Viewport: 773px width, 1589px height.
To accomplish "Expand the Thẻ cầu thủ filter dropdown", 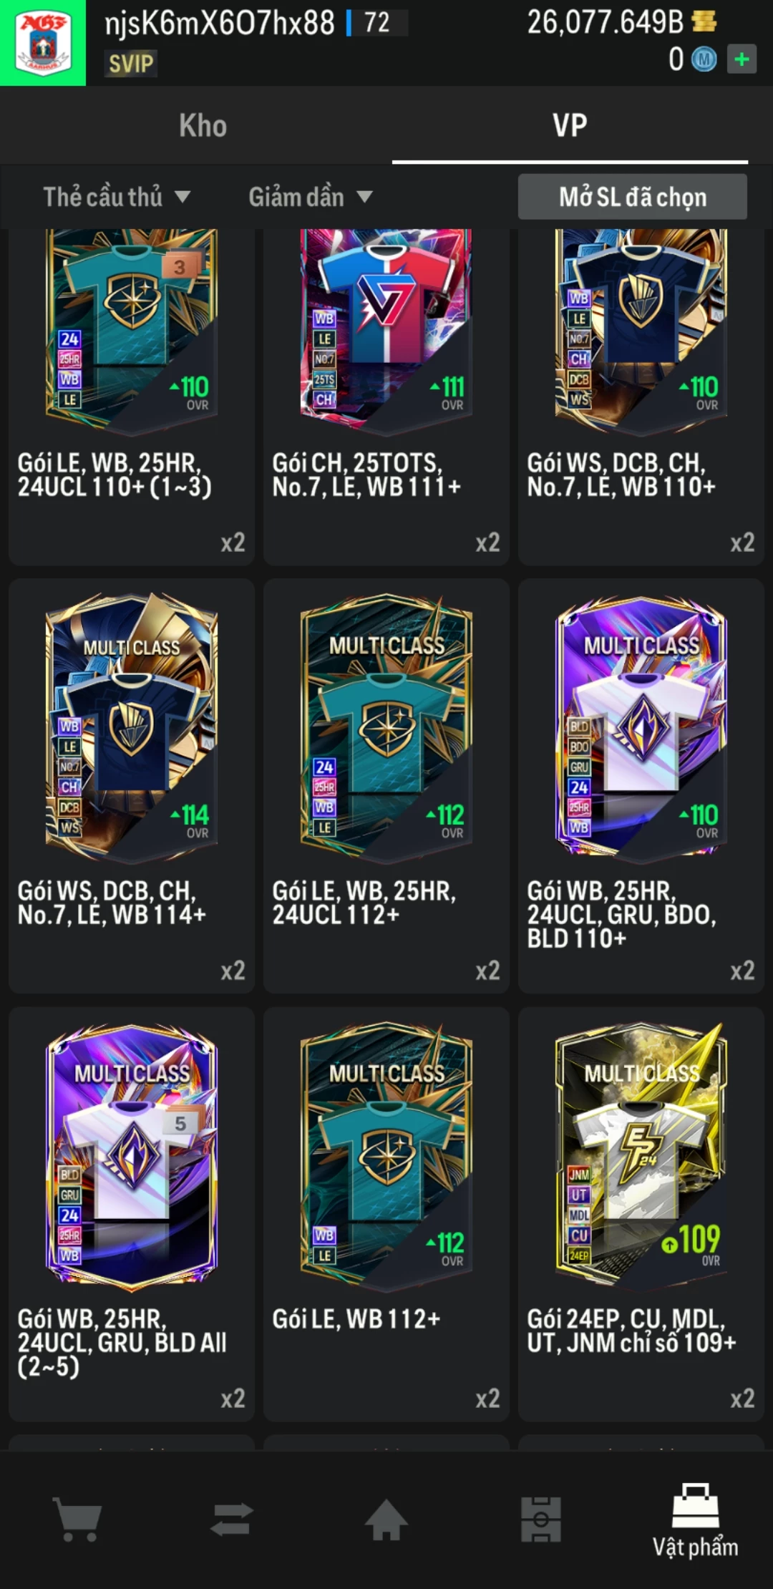I will tap(117, 197).
